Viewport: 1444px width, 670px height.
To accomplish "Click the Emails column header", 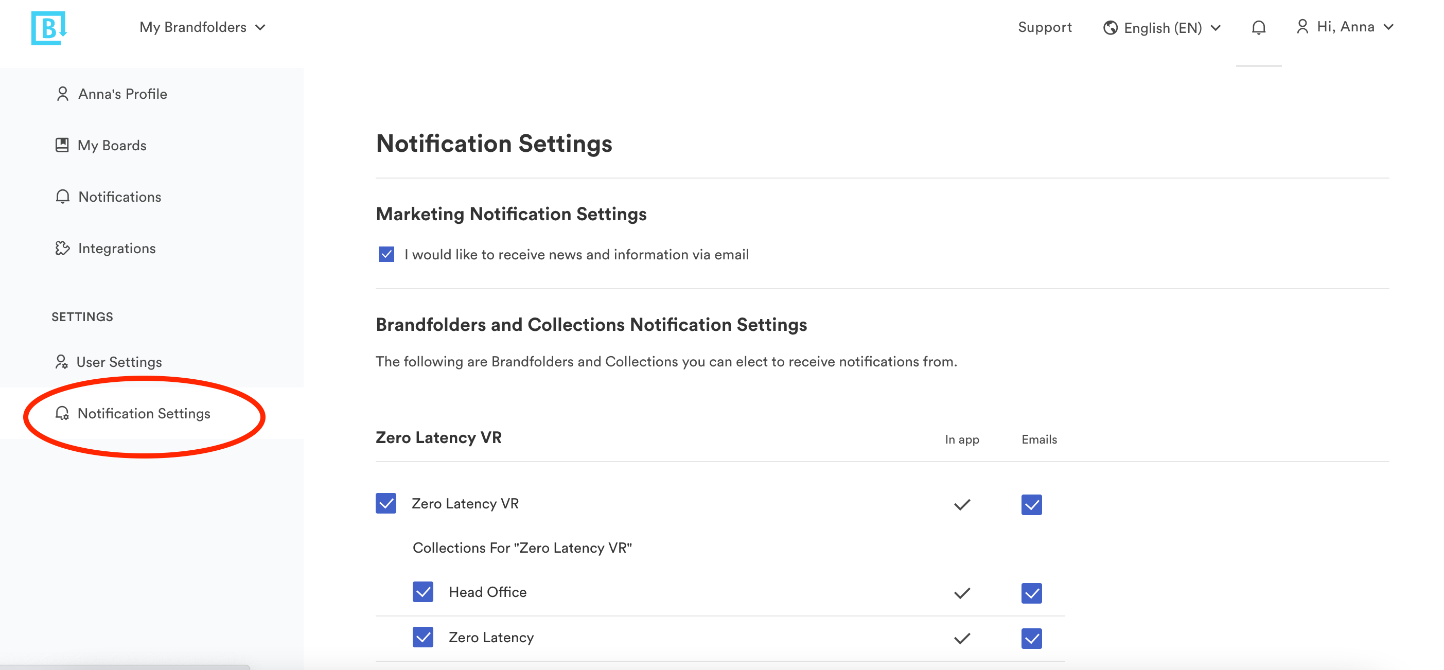I will tap(1040, 439).
